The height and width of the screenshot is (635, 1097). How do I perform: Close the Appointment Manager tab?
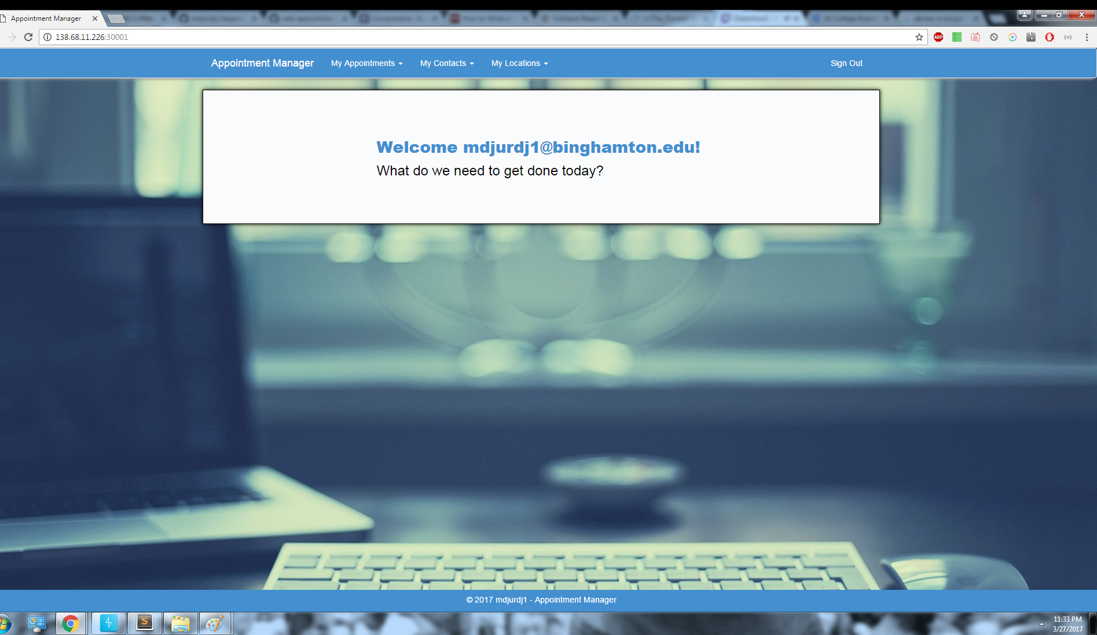click(95, 19)
